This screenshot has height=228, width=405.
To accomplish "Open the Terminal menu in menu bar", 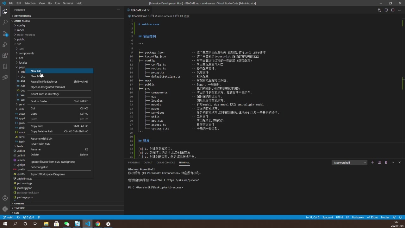I will coord(68,3).
